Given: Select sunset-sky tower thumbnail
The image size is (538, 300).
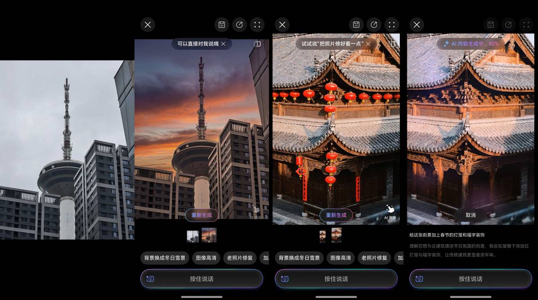Looking at the screenshot, I should click(209, 235).
